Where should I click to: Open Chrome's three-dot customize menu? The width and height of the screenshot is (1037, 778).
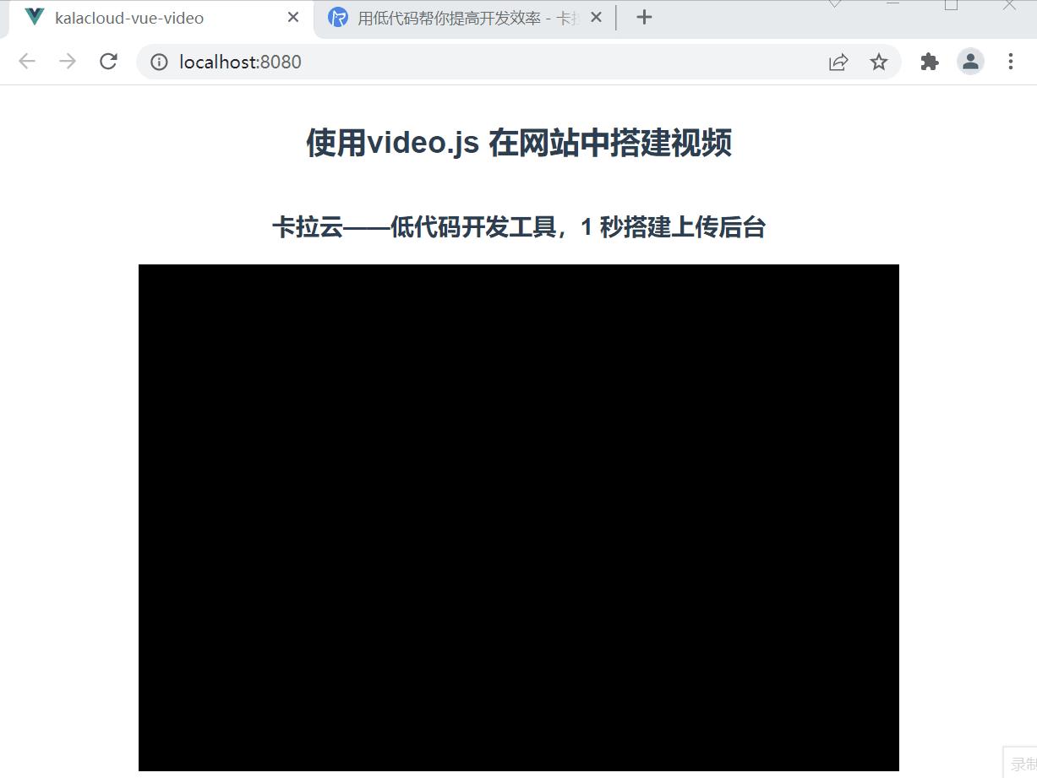(1011, 61)
